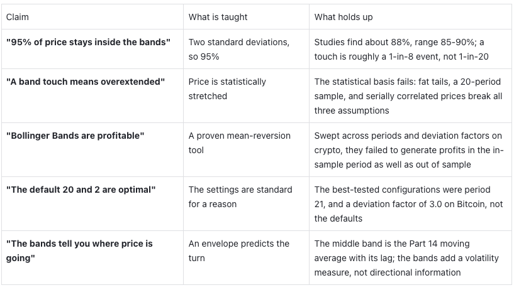This screenshot has width=514, height=290.
Task: Select the "95% of price stays inside" claim
Action: click(x=88, y=42)
